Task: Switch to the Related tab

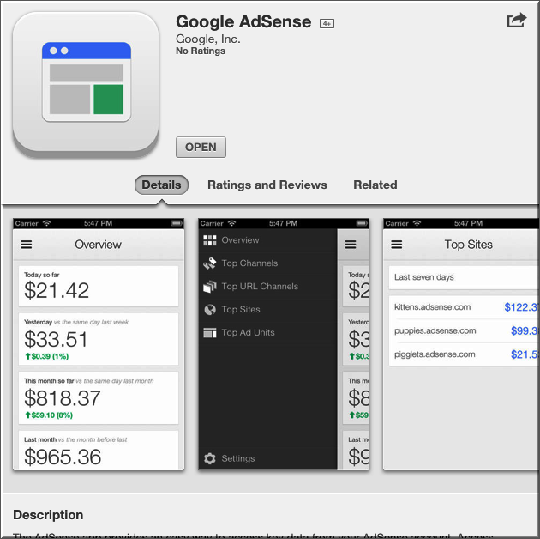Action: pyautogui.click(x=375, y=185)
